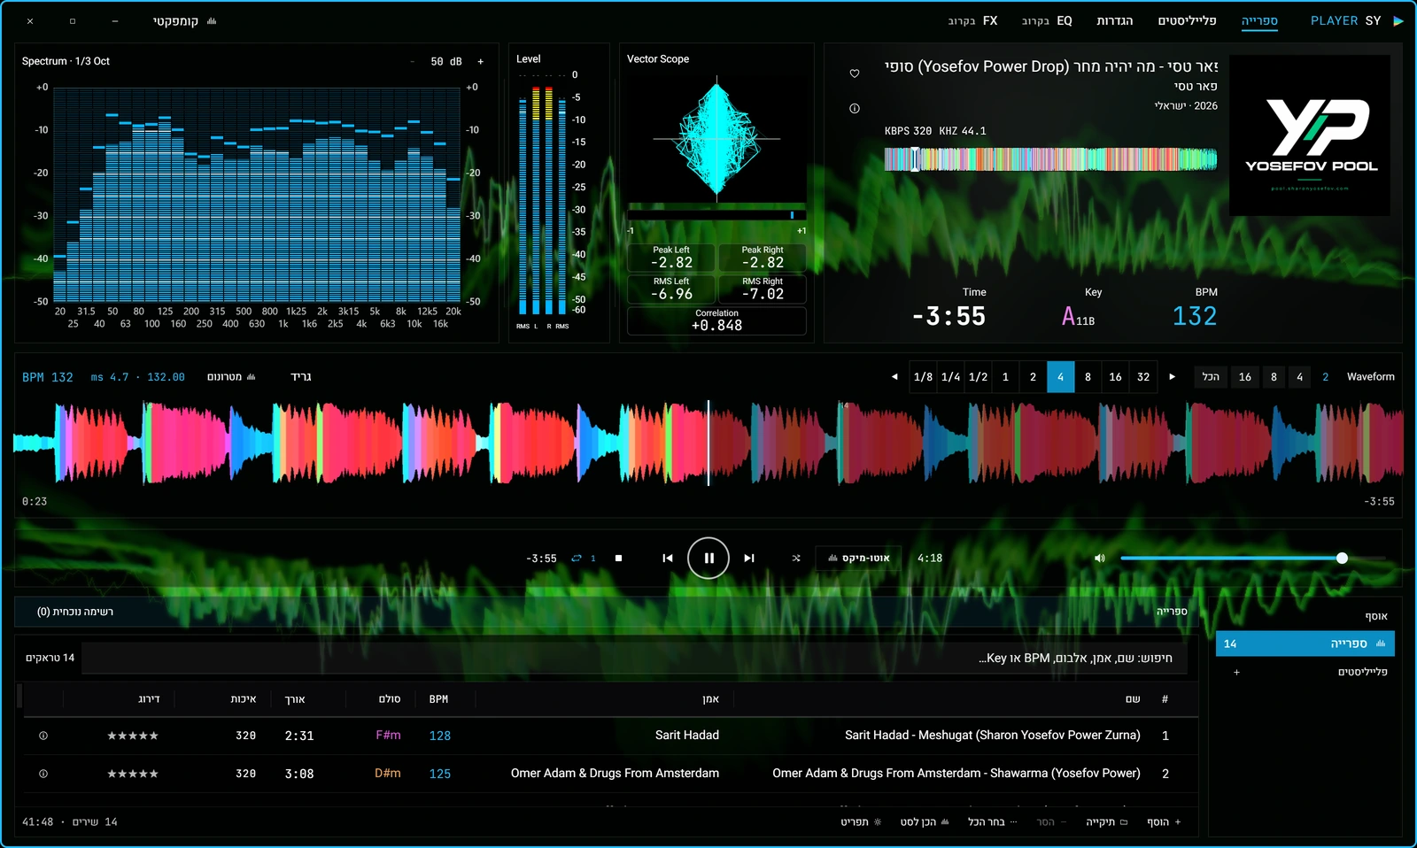Seek using the track overview color bar

[x=1050, y=159]
